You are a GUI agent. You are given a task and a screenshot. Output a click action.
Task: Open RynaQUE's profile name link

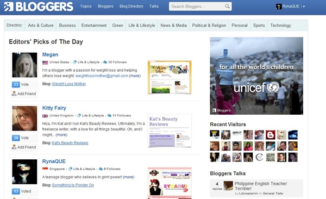(x=54, y=161)
